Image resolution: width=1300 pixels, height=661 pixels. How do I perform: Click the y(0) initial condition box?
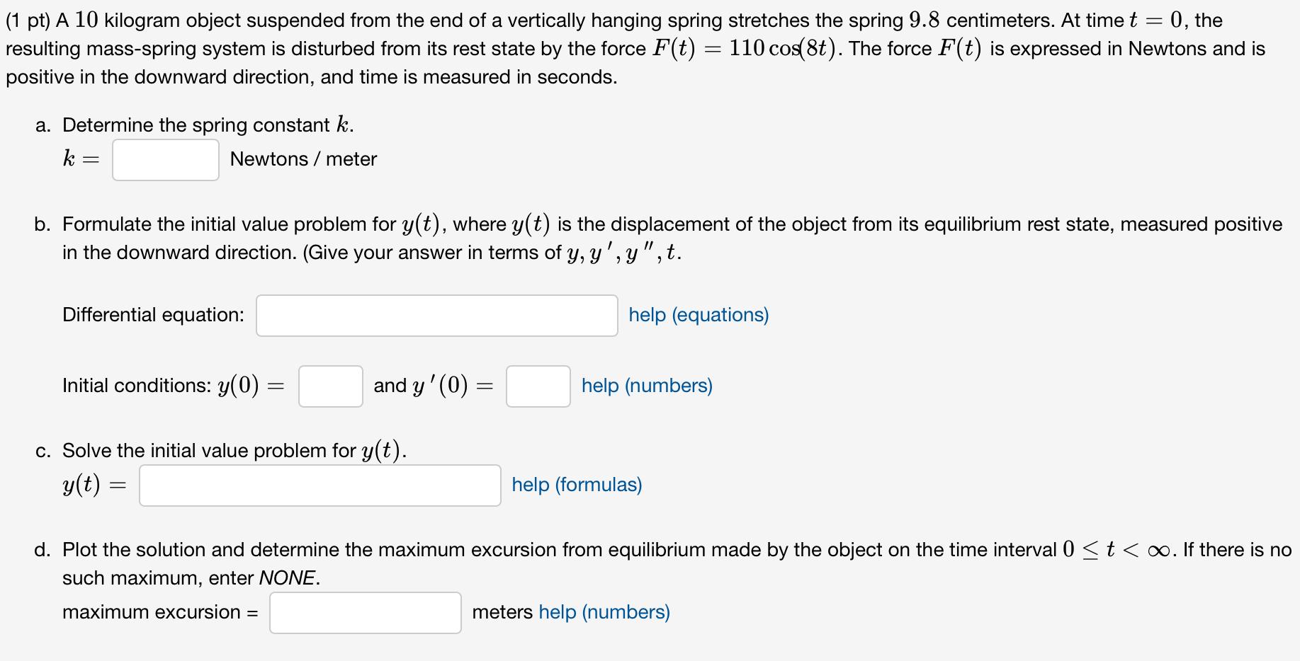[330, 386]
